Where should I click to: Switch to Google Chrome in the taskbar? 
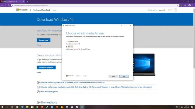click(x=37, y=107)
